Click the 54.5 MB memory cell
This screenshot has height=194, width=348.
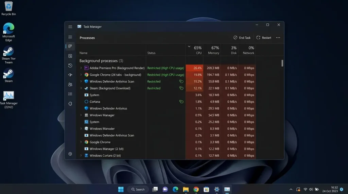(x=211, y=115)
